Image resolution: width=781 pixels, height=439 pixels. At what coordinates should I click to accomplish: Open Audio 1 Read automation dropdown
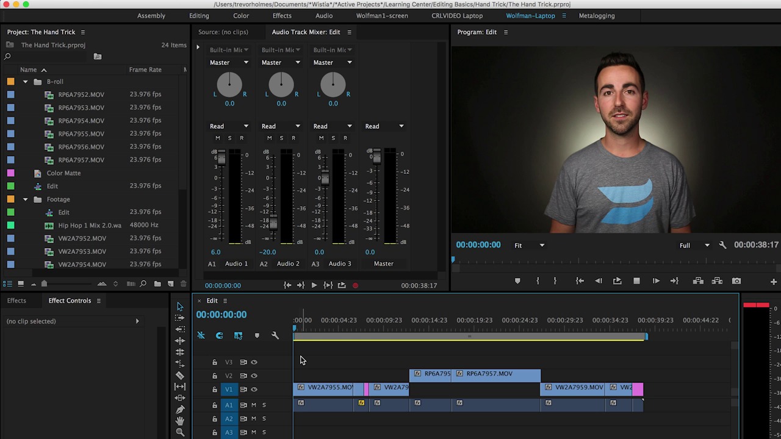coord(229,126)
